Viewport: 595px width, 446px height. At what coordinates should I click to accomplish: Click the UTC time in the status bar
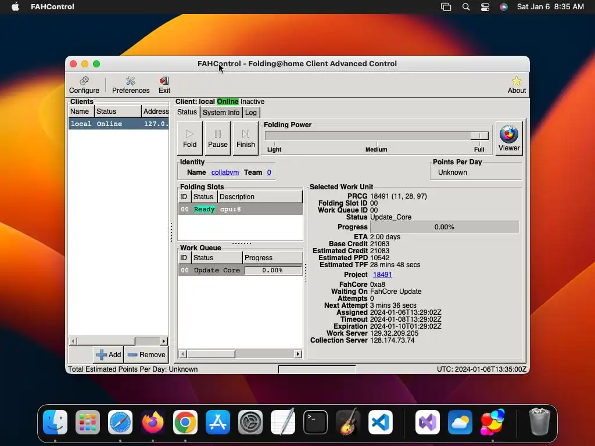click(482, 369)
